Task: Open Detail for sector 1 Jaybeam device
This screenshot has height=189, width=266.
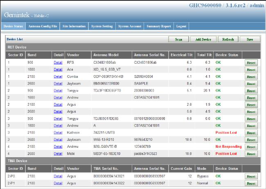Action: 58,84
